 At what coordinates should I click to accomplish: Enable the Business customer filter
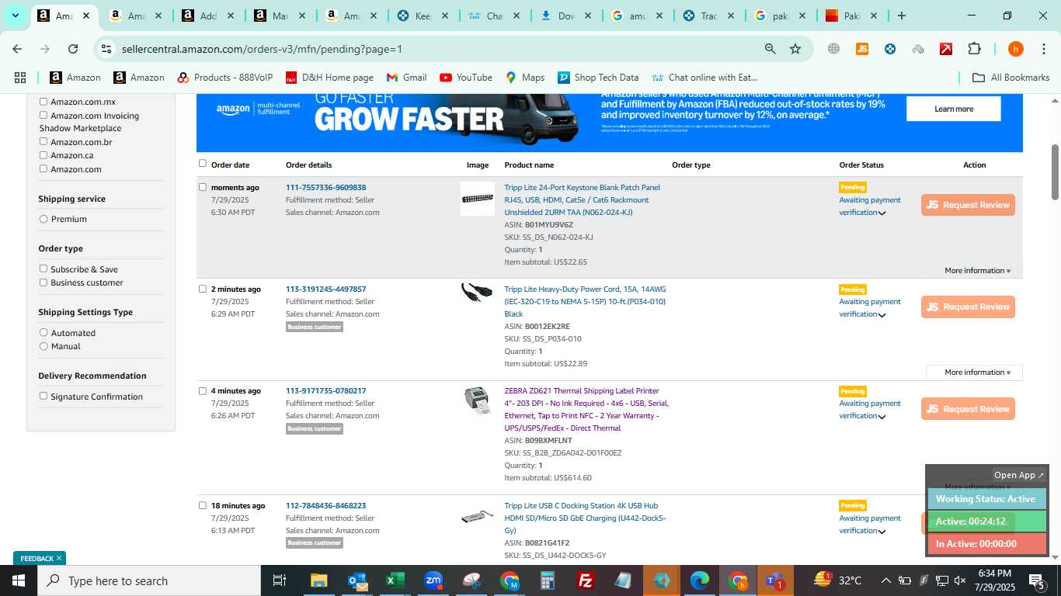[43, 282]
